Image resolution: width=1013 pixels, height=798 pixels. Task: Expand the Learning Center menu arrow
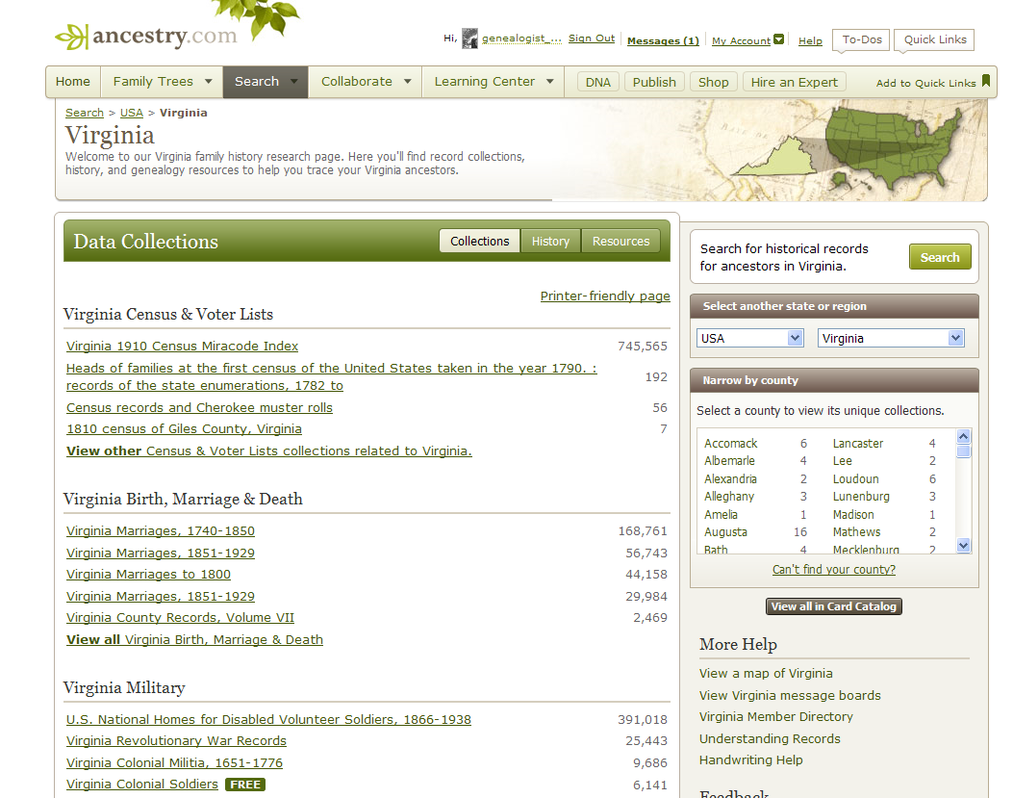coord(549,82)
